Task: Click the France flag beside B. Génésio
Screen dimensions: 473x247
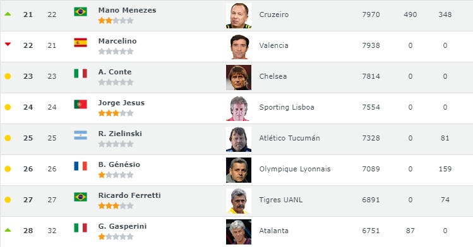Action: pyautogui.click(x=81, y=166)
